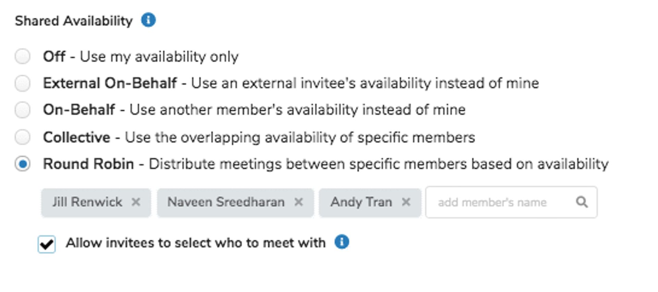
Task: Remove Jill Renwick from the member list
Action: (x=136, y=202)
